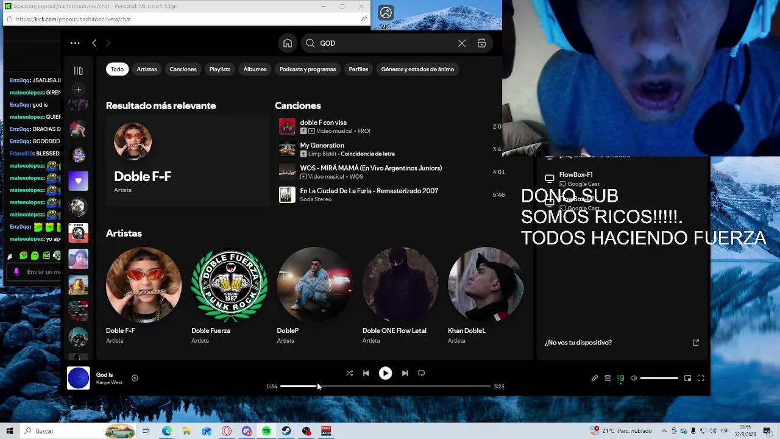Open external link icon for device help
This screenshot has width=780, height=439.
[x=696, y=343]
